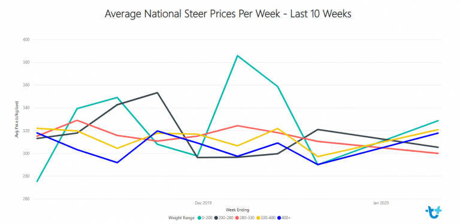Click the Jan 2020 axis label
This screenshot has height=224, width=460.
(381, 202)
